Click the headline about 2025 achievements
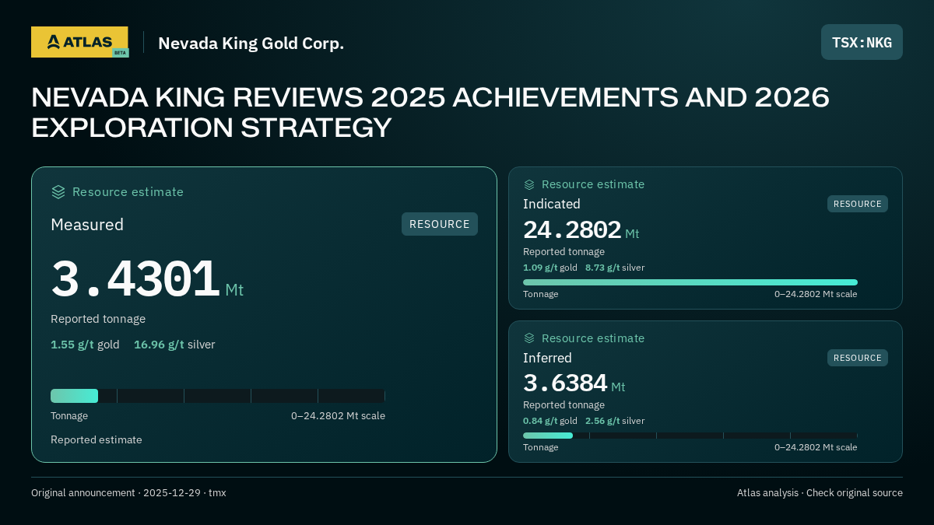 click(x=430, y=112)
